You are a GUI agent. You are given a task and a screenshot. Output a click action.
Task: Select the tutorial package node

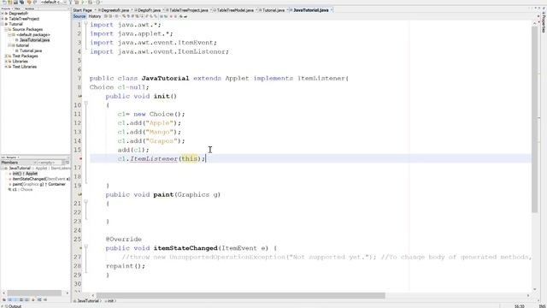(x=22, y=45)
